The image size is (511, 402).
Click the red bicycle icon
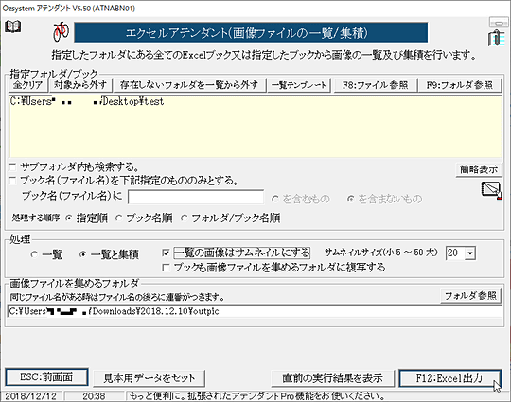tap(61, 31)
